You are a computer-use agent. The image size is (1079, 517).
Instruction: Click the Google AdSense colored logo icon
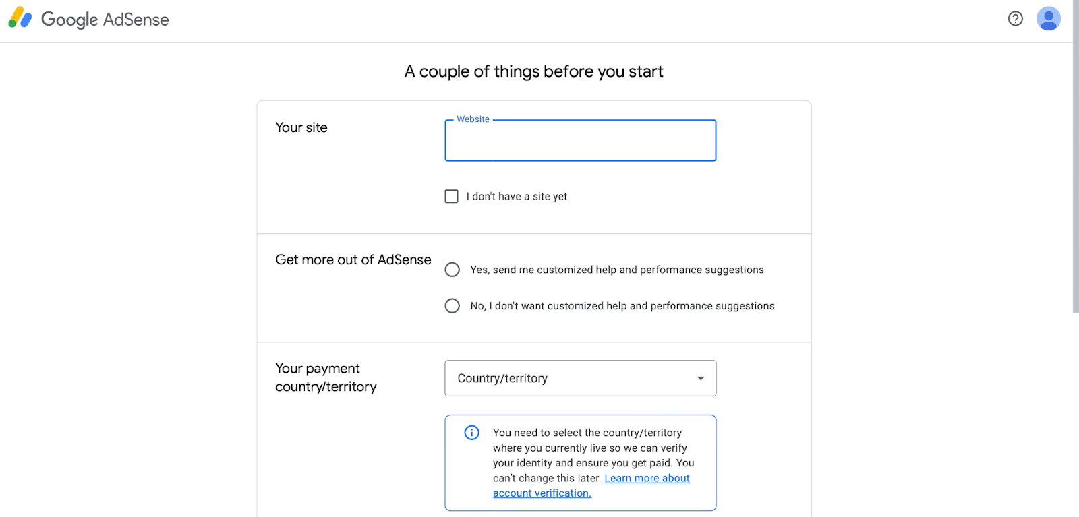tap(20, 18)
